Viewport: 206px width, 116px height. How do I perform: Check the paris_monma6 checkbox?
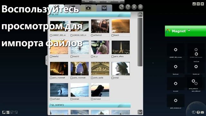pyautogui.click(x=71, y=78)
